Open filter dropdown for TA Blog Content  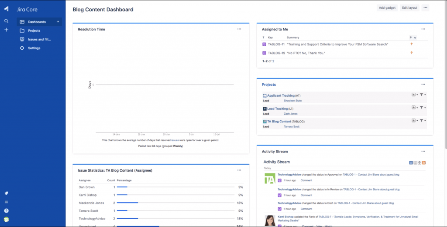coord(423,121)
